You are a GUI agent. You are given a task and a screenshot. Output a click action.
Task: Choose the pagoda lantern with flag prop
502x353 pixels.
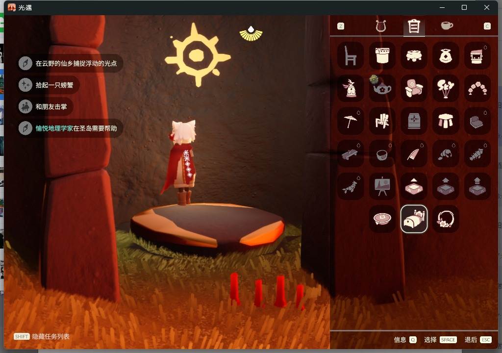point(351,88)
